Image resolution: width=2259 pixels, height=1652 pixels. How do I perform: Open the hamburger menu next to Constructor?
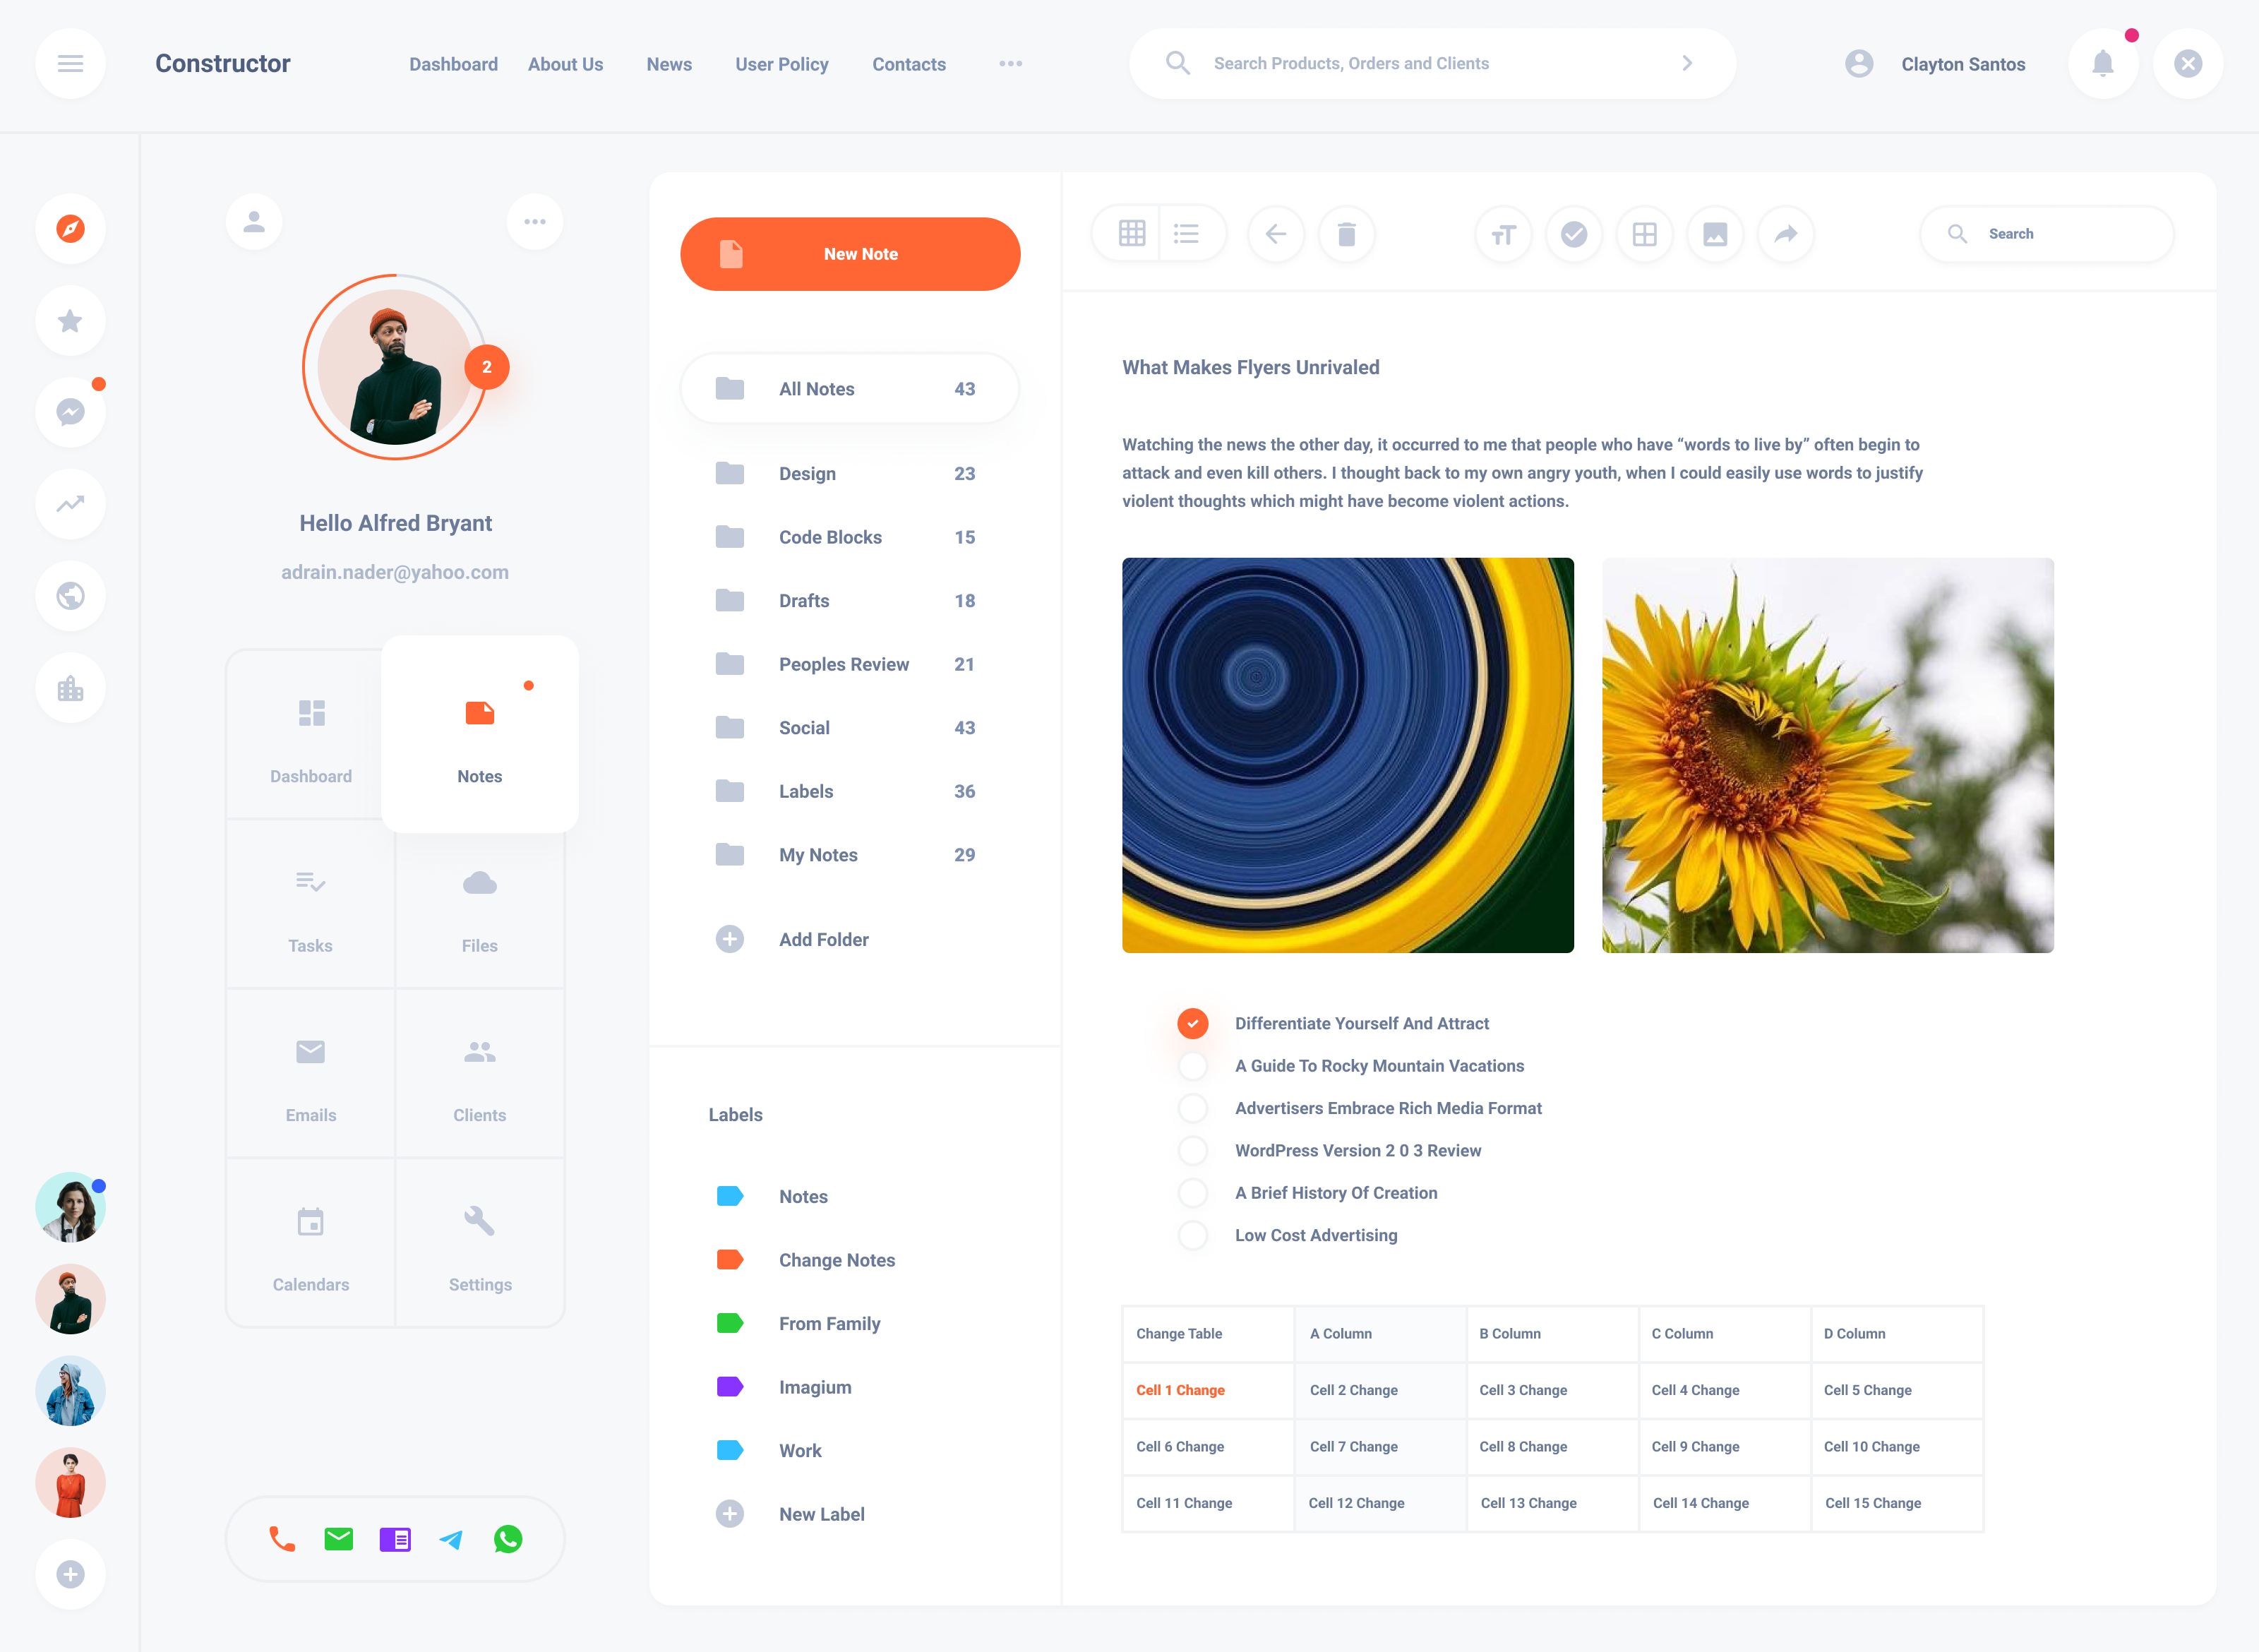(x=70, y=63)
